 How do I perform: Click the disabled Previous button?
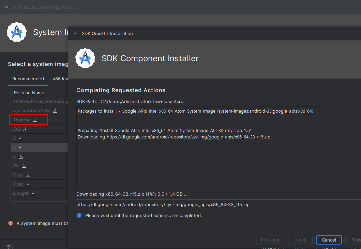[x=270, y=240]
